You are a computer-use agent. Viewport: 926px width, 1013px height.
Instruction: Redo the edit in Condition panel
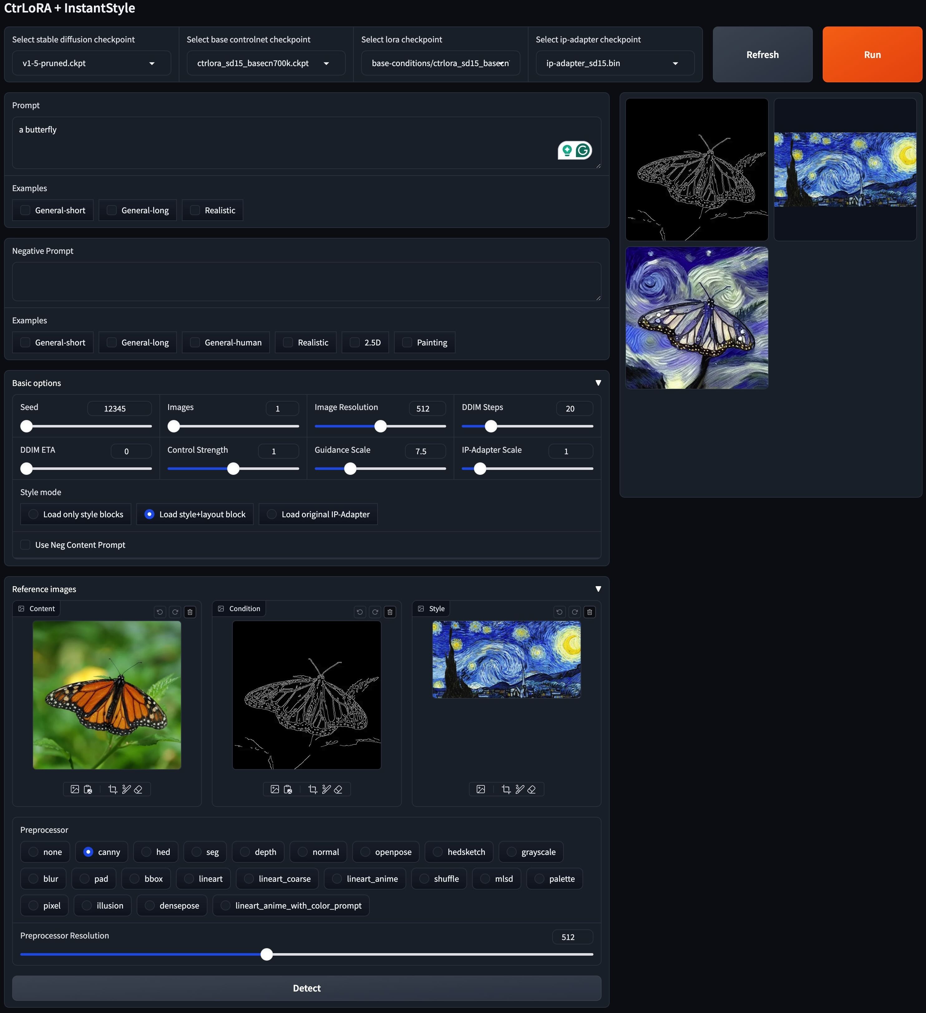pyautogui.click(x=375, y=612)
